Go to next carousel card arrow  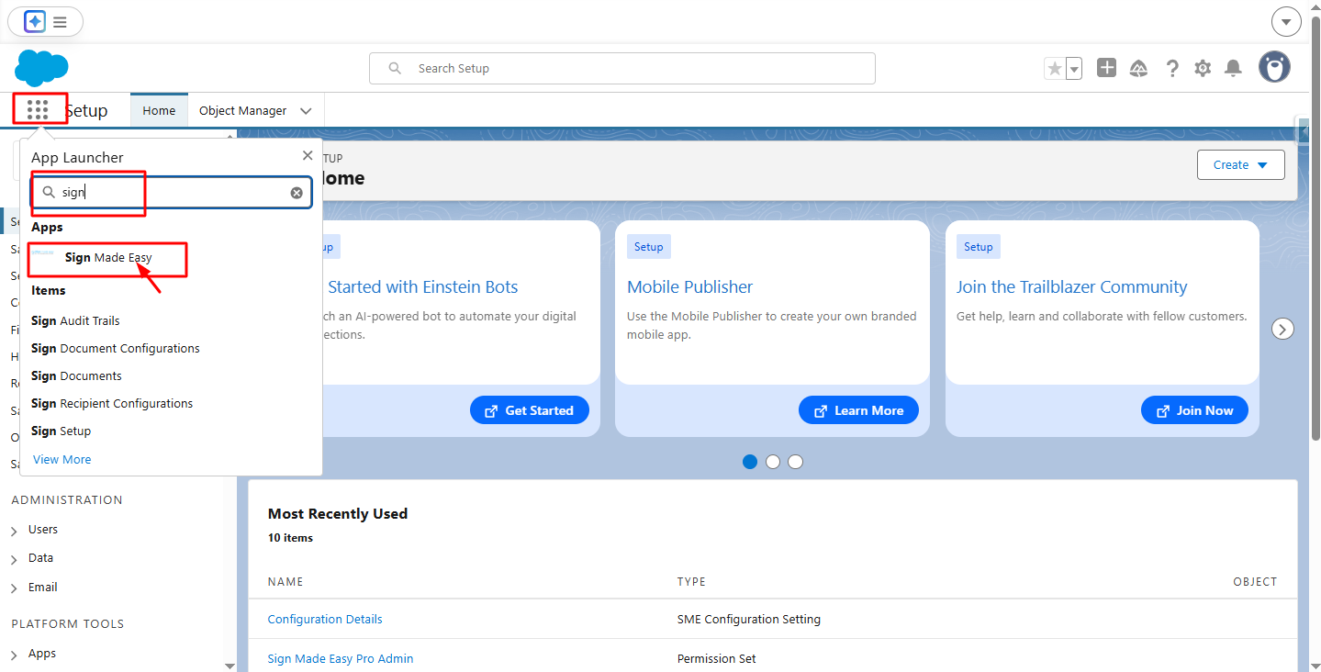(1282, 329)
